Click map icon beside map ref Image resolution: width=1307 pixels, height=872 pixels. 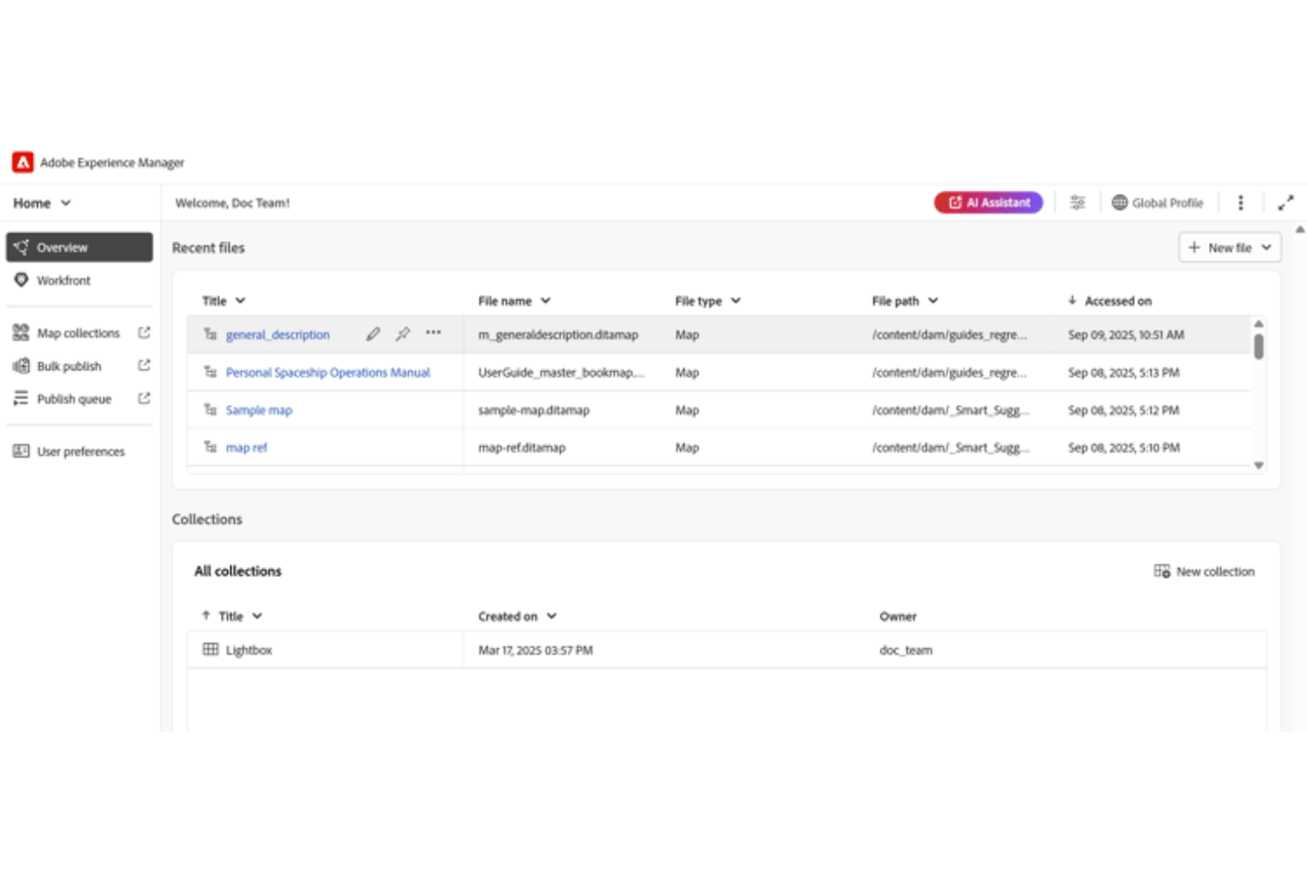coord(210,447)
